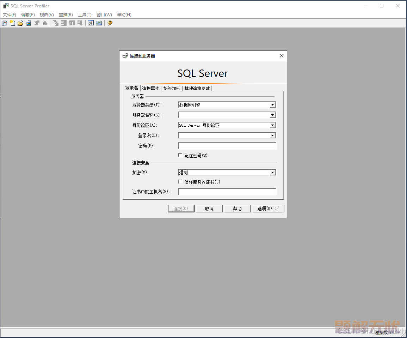Click the 帮助 button in dialog

[x=237, y=209]
